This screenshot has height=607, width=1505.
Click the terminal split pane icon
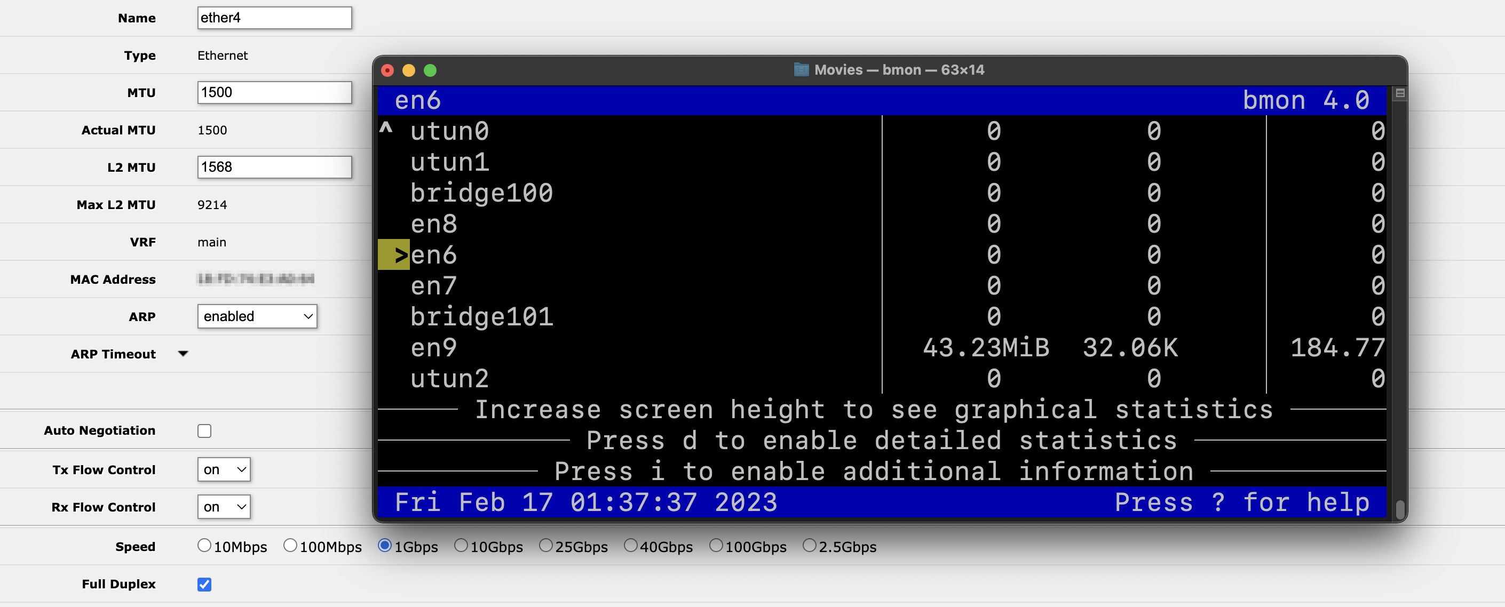coord(1399,93)
